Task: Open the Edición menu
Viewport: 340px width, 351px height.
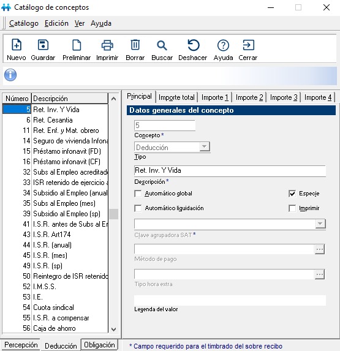Action: pyautogui.click(x=56, y=23)
